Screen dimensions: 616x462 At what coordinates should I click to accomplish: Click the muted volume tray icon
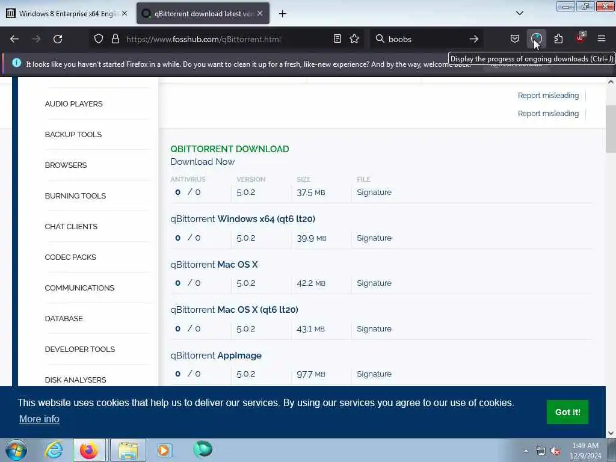point(555,451)
